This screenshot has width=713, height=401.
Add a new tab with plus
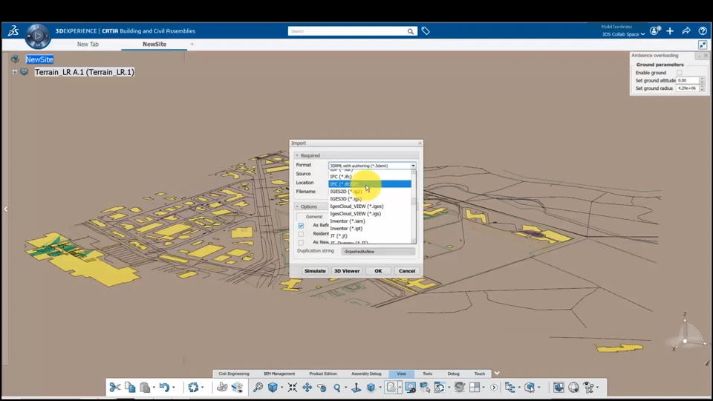(x=192, y=44)
